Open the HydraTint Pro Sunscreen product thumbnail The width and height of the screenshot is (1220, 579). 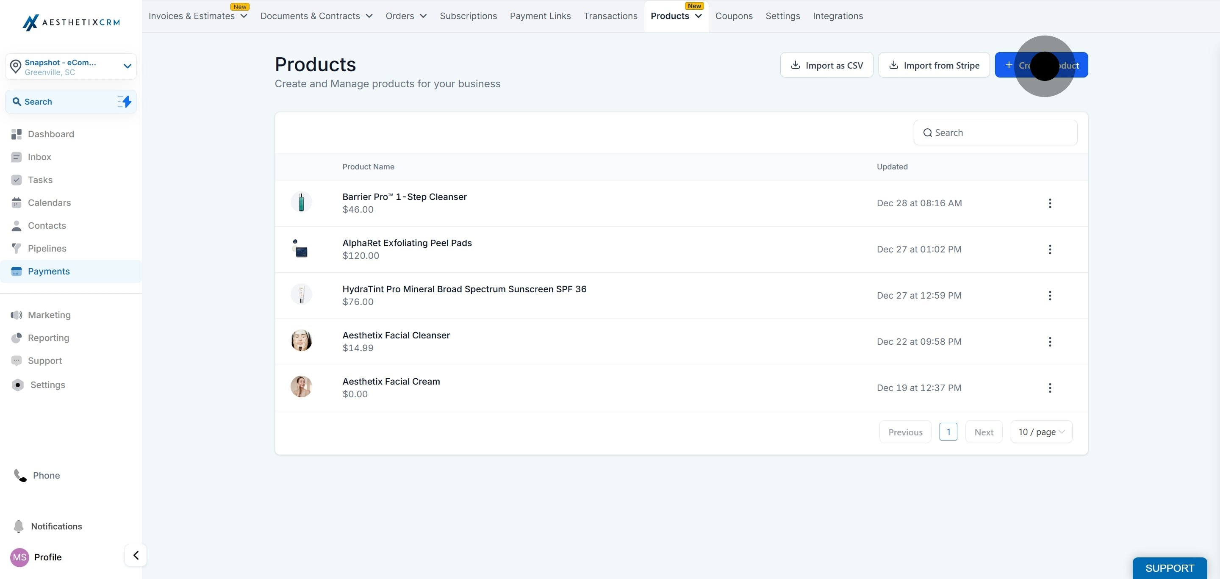click(x=301, y=294)
